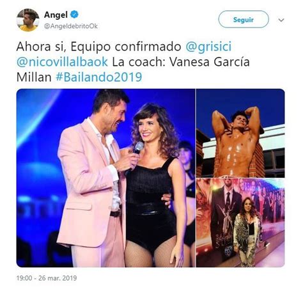Open the Angel display name link

56,15
